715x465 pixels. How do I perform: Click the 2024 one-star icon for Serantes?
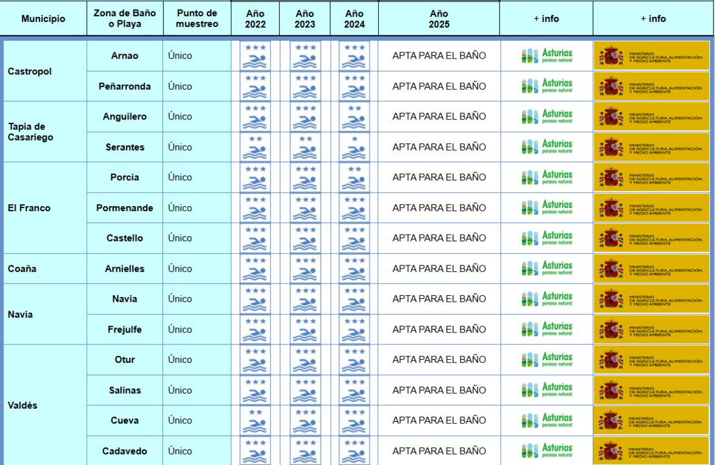pyautogui.click(x=354, y=147)
